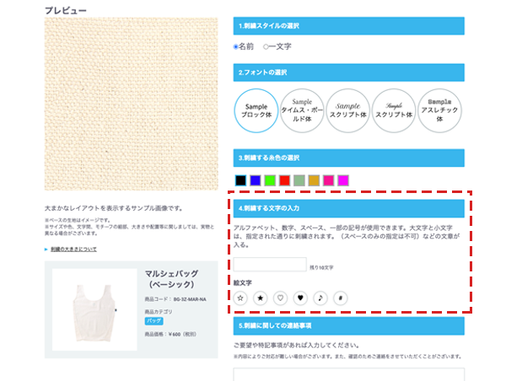The width and height of the screenshot is (506, 381).
Task: Insert the music note emoji
Action: (320, 298)
